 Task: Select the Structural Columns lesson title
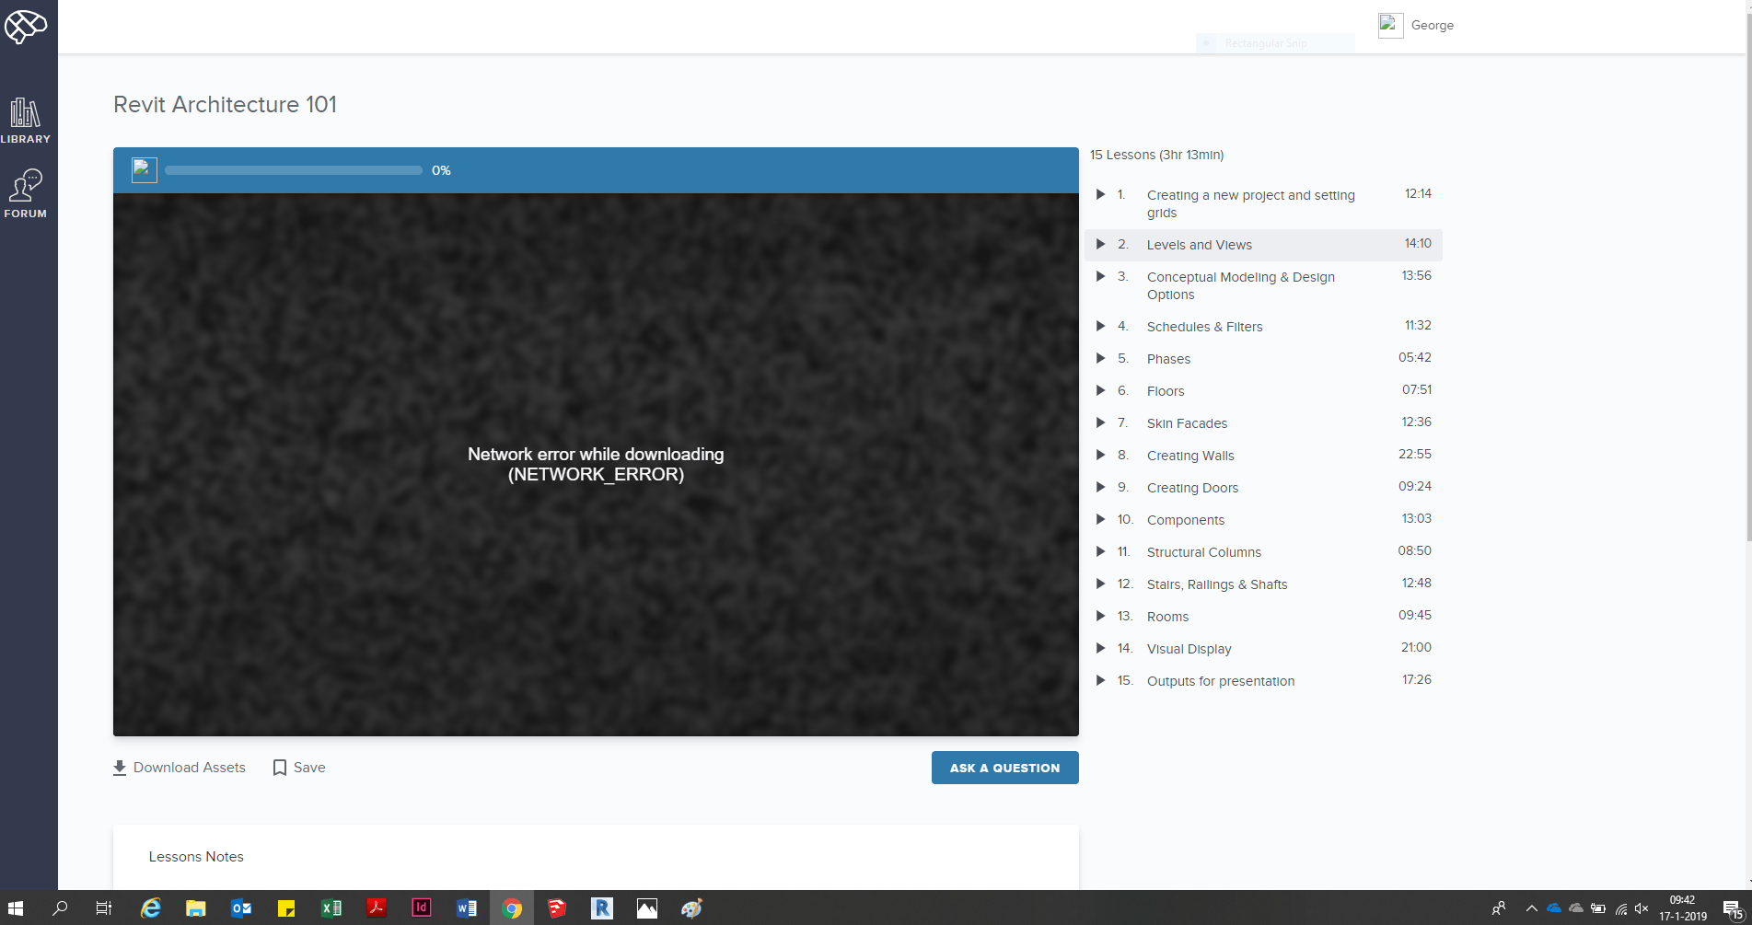tap(1203, 552)
